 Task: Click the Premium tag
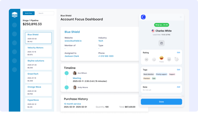pos(147,78)
